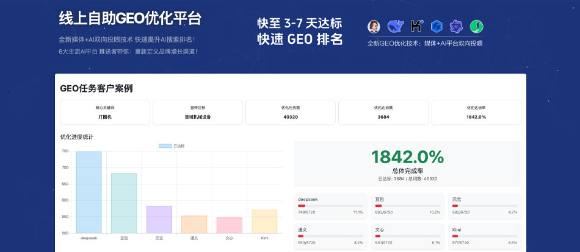This screenshot has width=580, height=252.
Task: Click the 优化达标数 3684 card
Action: tap(383, 112)
